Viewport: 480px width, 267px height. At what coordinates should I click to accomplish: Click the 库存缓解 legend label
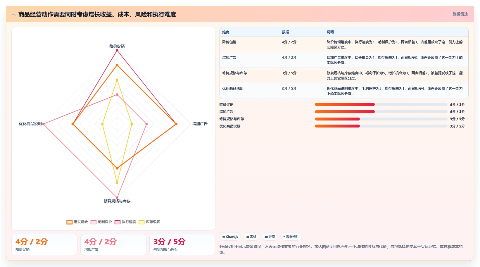pos(153,222)
